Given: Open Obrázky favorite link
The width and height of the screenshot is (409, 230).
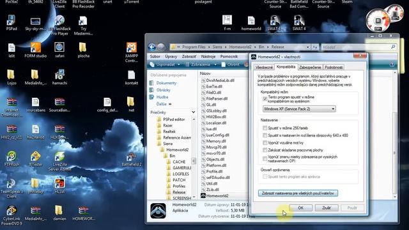Looking at the screenshot, I should coord(164,90).
